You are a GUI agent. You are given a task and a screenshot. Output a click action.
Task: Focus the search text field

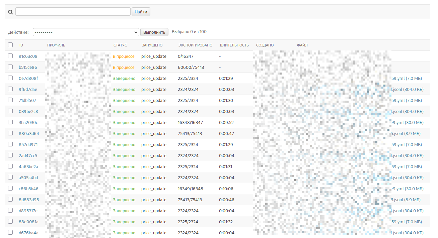pyautogui.click(x=73, y=12)
